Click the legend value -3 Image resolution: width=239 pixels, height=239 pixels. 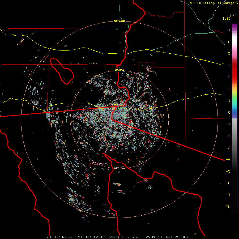coord(228,148)
